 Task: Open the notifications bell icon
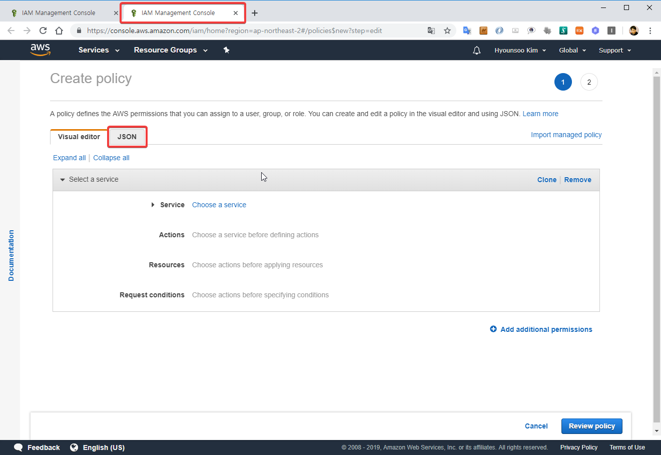click(x=477, y=50)
